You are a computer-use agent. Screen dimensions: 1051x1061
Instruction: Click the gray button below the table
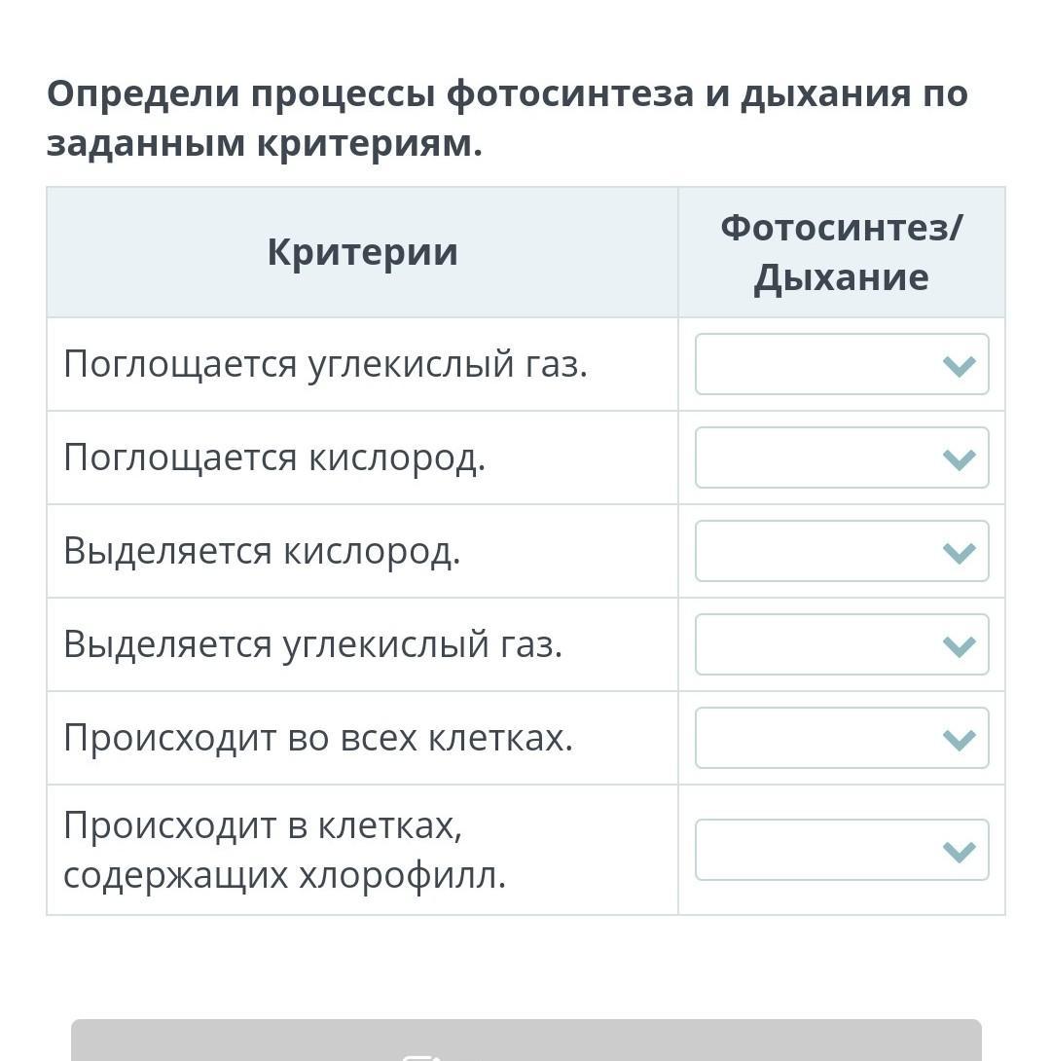525,1042
